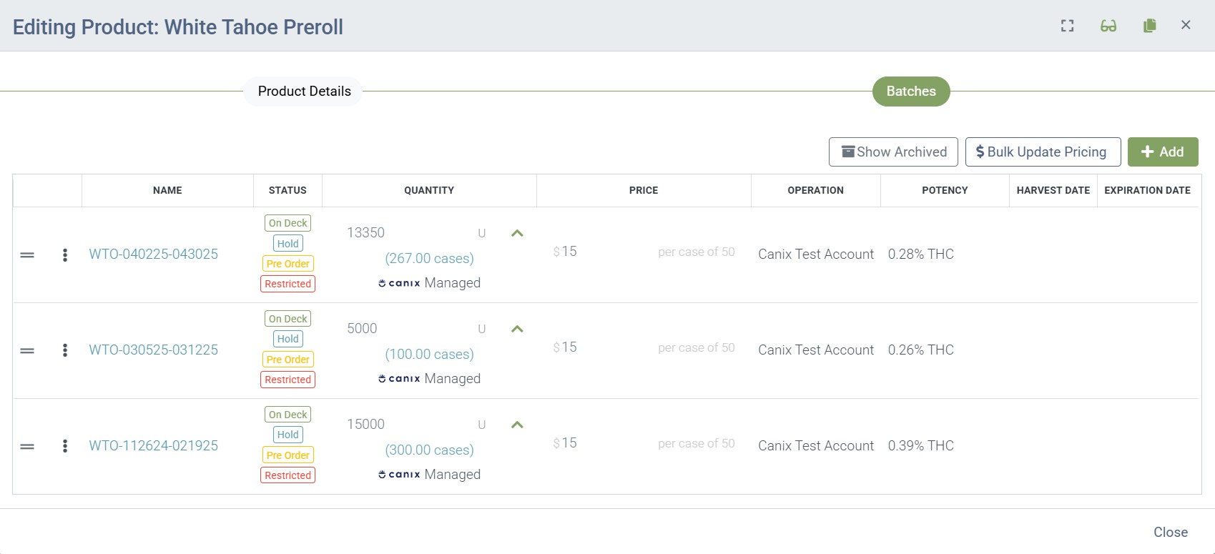Viewport: 1215px width, 554px height.
Task: Select the Batches tab
Action: coord(910,91)
